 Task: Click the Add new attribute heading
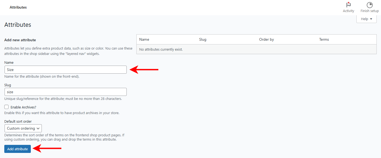pos(20,40)
